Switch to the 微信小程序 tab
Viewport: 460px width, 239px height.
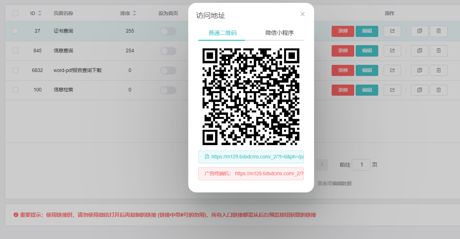279,33
